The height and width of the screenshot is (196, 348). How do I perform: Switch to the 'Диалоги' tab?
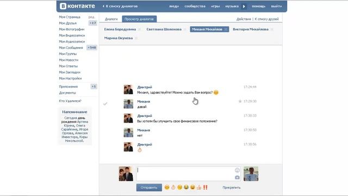pyautogui.click(x=111, y=19)
